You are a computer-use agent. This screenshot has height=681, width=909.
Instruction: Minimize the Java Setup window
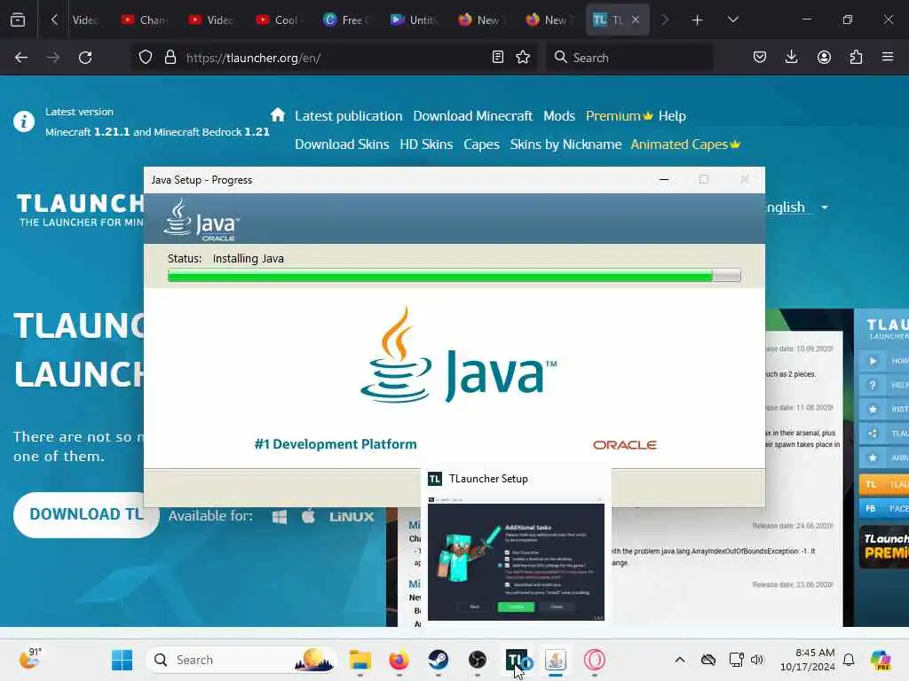click(664, 179)
